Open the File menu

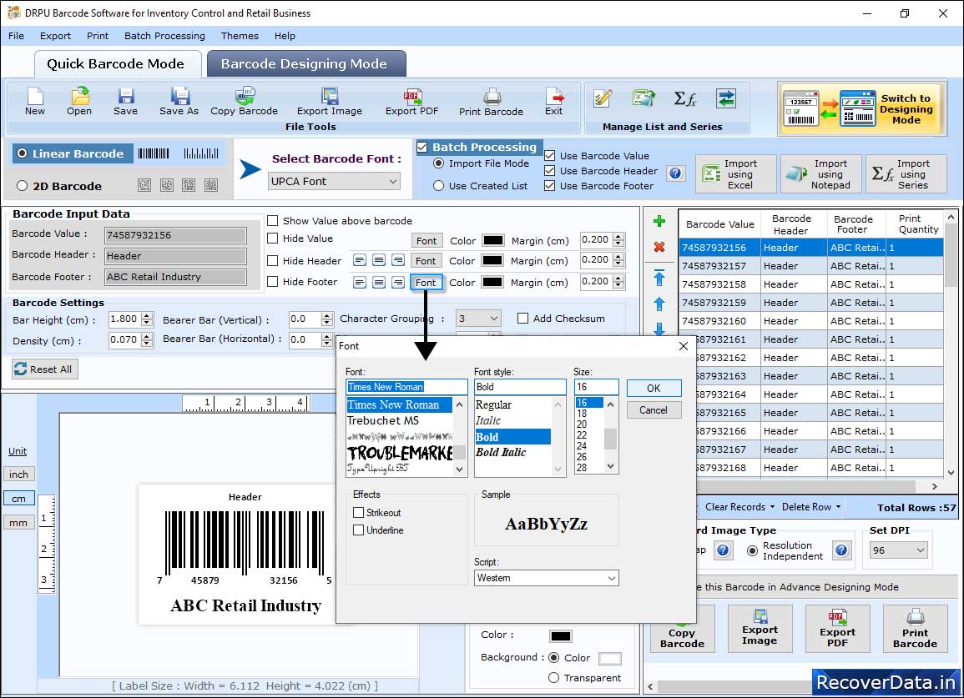[16, 36]
